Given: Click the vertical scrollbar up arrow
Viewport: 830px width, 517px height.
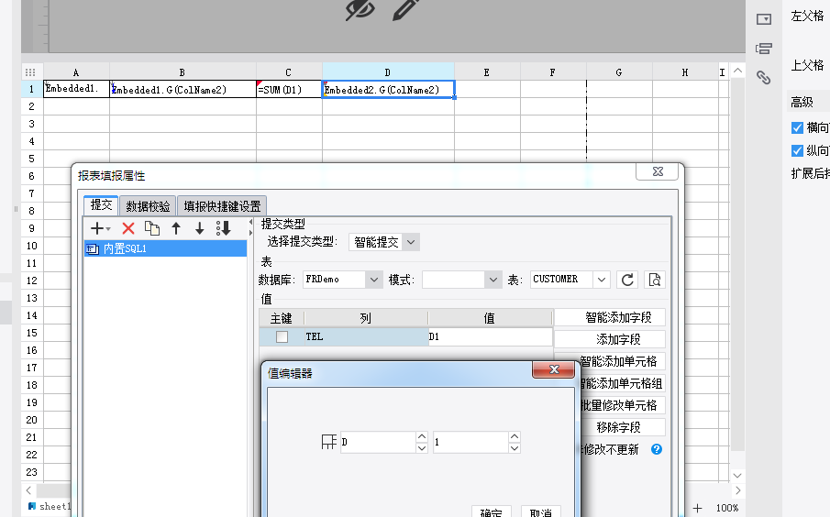Looking at the screenshot, I should point(737,71).
